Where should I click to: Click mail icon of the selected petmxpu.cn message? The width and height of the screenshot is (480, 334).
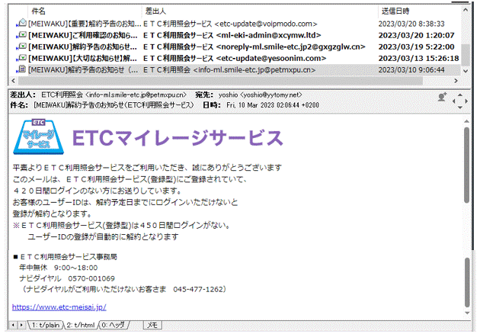point(21,70)
